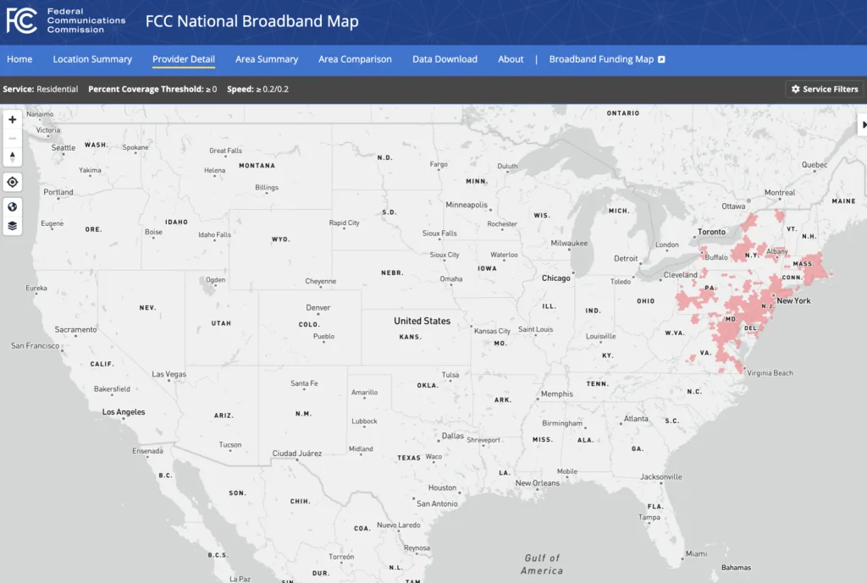Click the Seattle label on the map
The height and width of the screenshot is (583, 867).
click(63, 147)
